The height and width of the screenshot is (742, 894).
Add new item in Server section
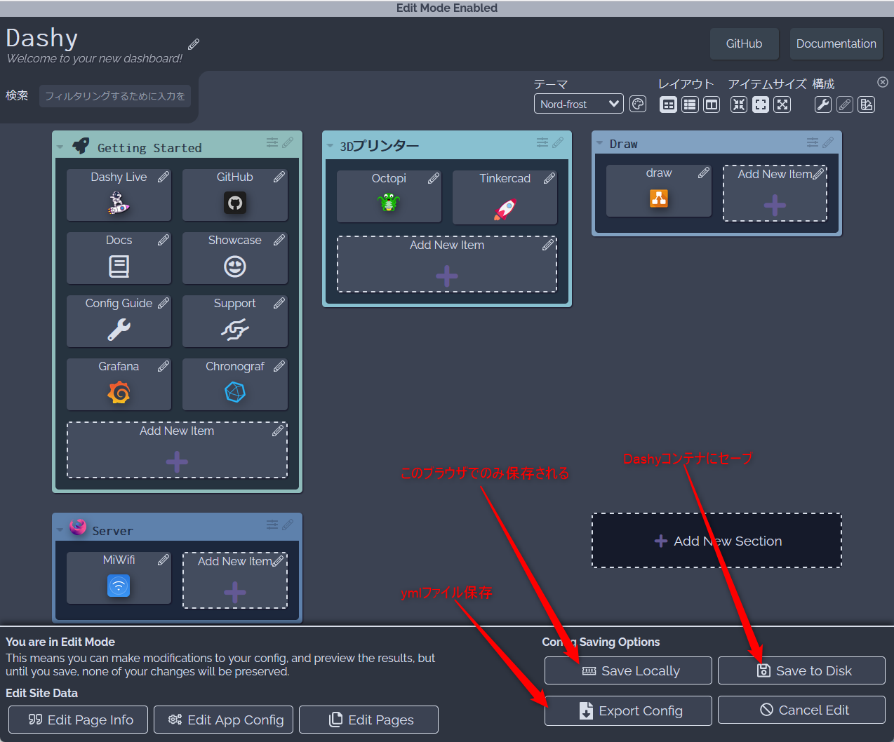pyautogui.click(x=235, y=581)
